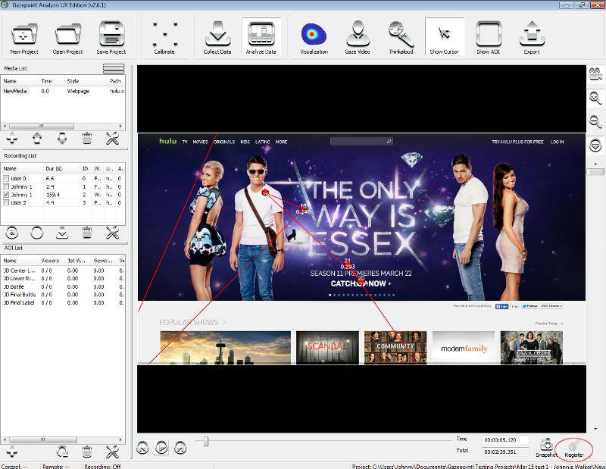Image resolution: width=606 pixels, height=469 pixels.
Task: Delete selected AOI with trash icon
Action: coord(87,452)
